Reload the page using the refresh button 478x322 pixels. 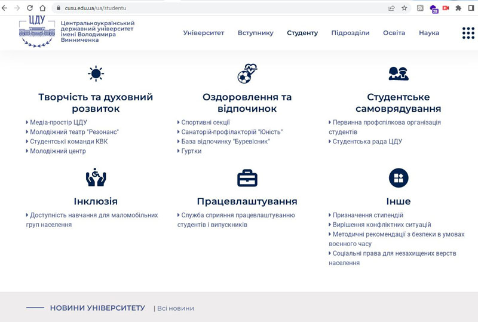[29, 8]
